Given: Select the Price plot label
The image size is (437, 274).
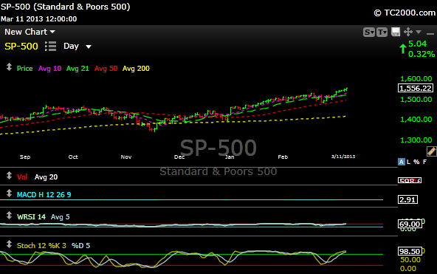Looking at the screenshot, I should tap(25, 69).
